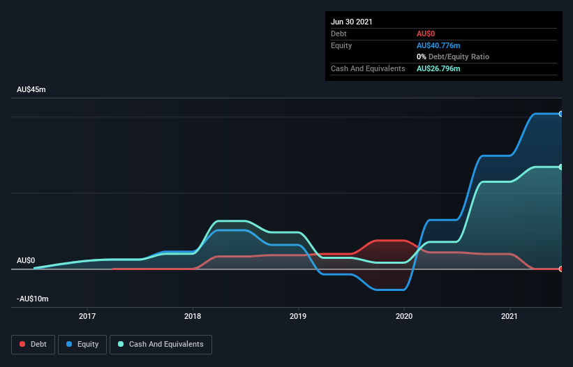Click the red dot in Debt legend
Viewport: 573px width, 367px height.
click(x=22, y=344)
